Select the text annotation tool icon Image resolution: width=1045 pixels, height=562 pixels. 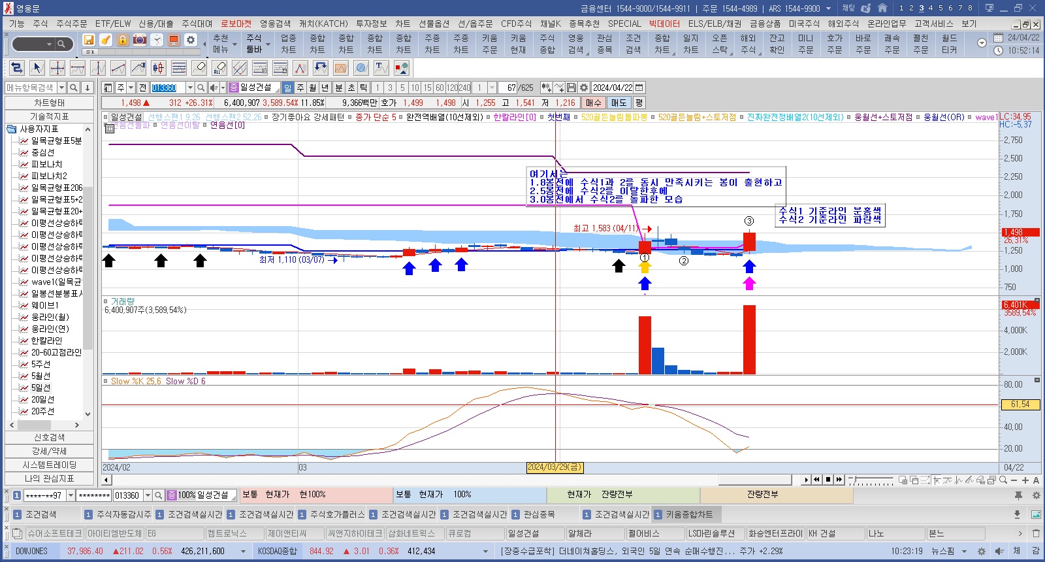(381, 68)
